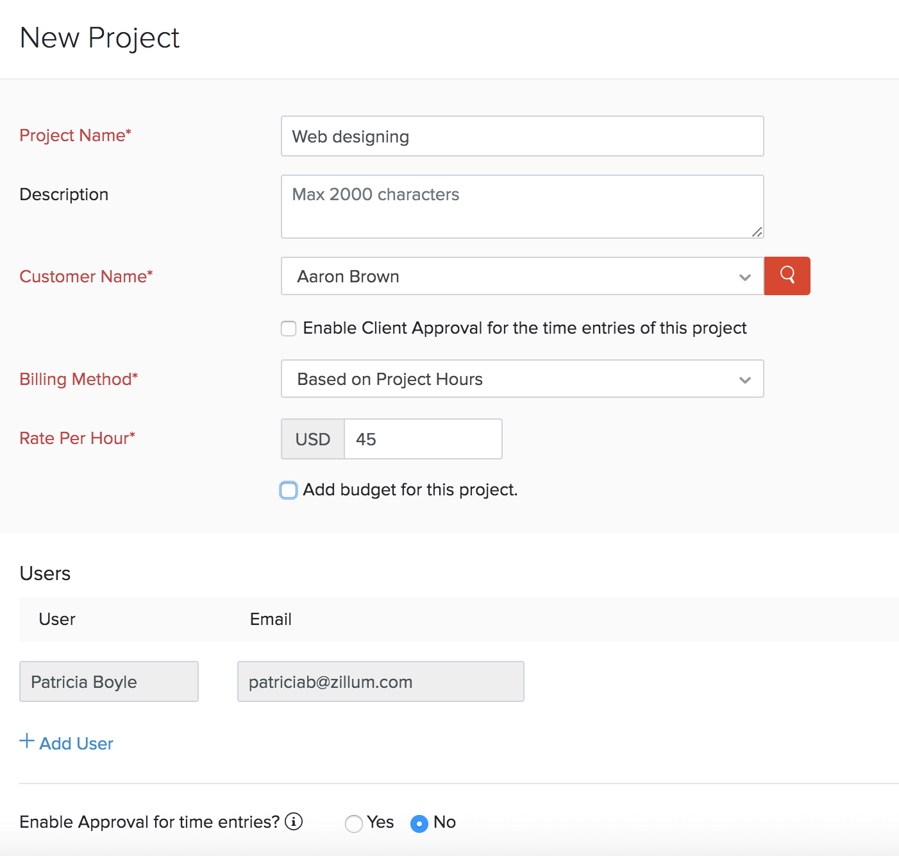Click the Patricia Boyle user field

[109, 681]
